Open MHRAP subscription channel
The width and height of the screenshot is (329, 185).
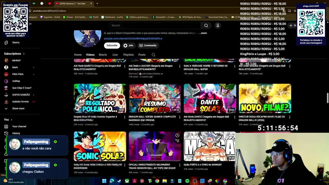[16, 61]
